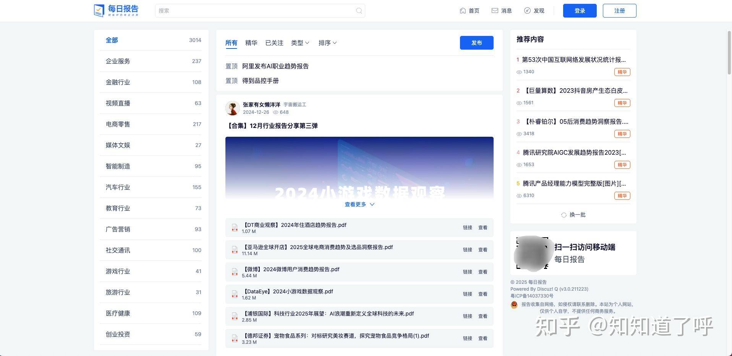Select 创业投资 category
732x356 pixels.
(x=151, y=334)
